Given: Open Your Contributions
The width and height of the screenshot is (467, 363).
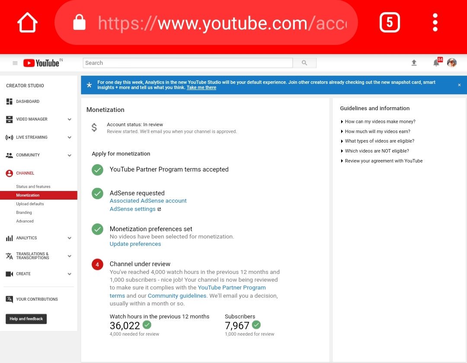Looking at the screenshot, I should [37, 299].
